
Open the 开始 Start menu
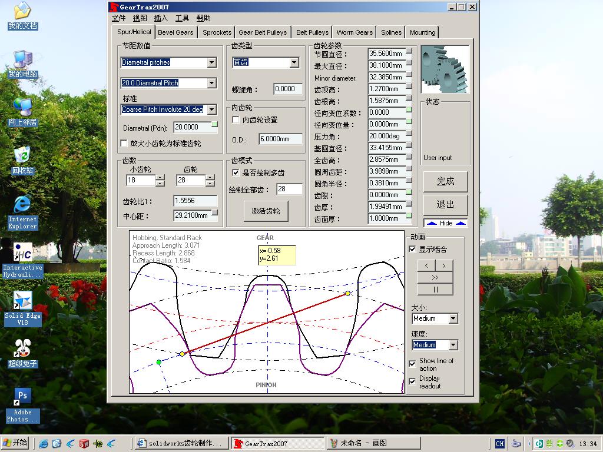click(16, 443)
